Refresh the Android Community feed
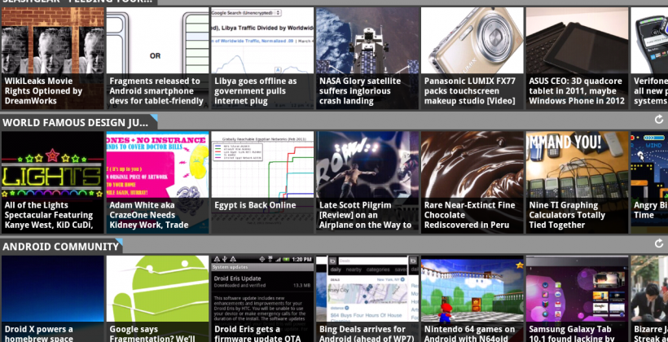 658,243
